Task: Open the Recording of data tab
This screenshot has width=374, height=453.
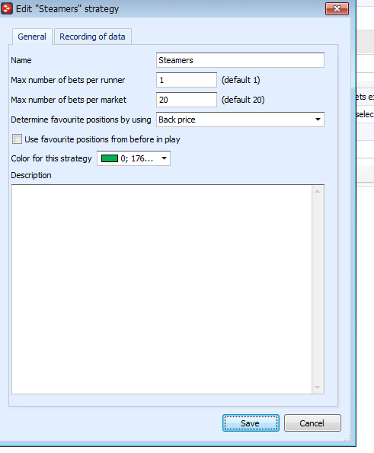Action: 92,37
